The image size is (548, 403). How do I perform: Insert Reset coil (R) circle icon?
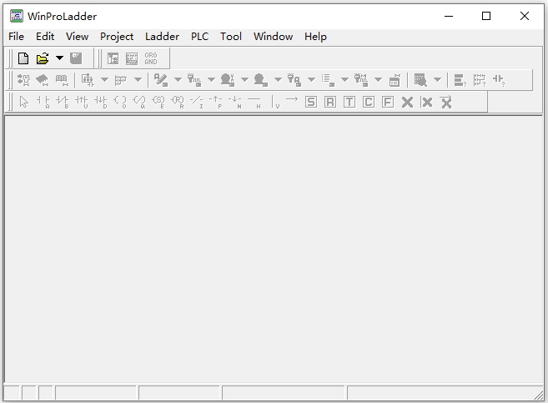tap(178, 102)
